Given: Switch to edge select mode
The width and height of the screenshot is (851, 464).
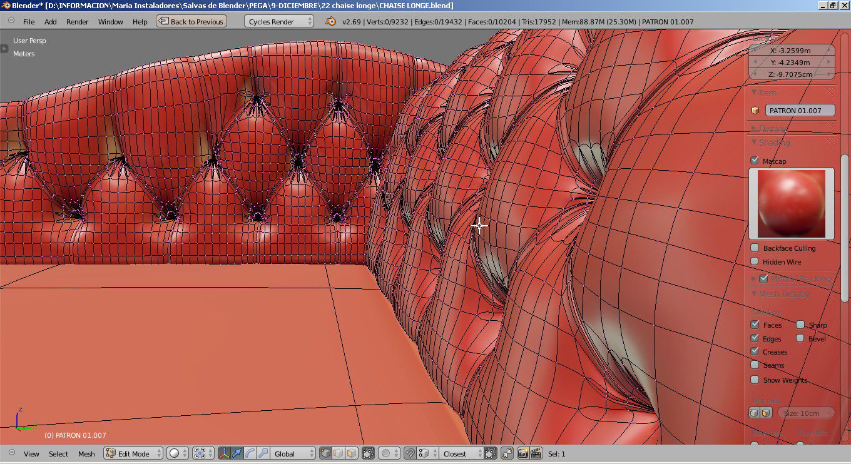Looking at the screenshot, I should tap(339, 453).
